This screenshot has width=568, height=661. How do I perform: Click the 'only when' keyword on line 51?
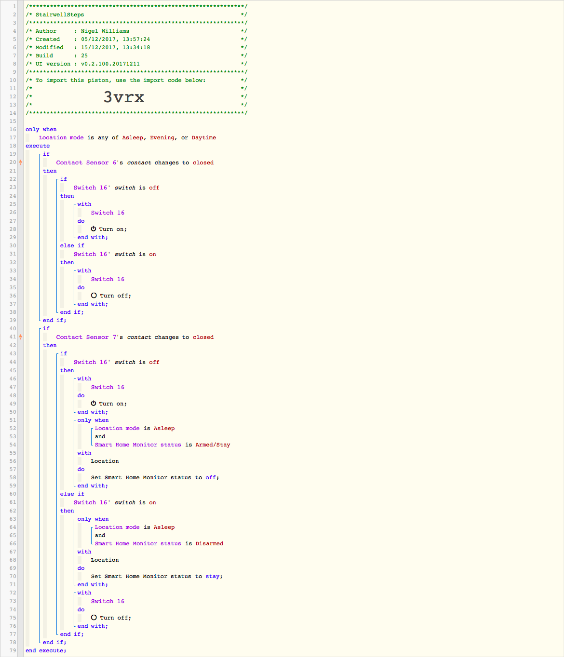pos(93,420)
